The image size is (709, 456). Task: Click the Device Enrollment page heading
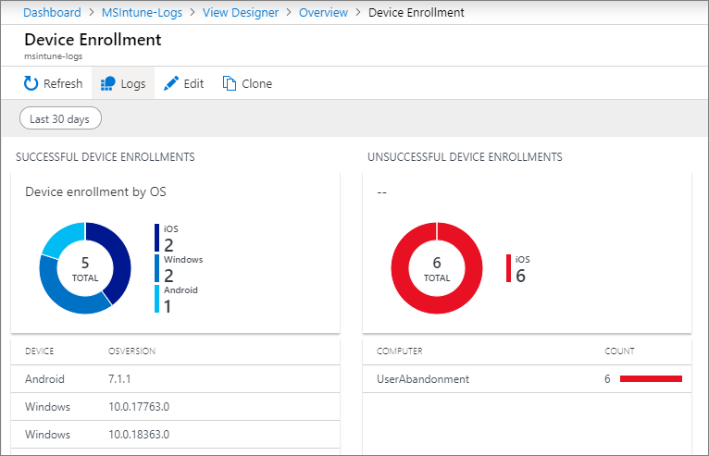(x=93, y=40)
